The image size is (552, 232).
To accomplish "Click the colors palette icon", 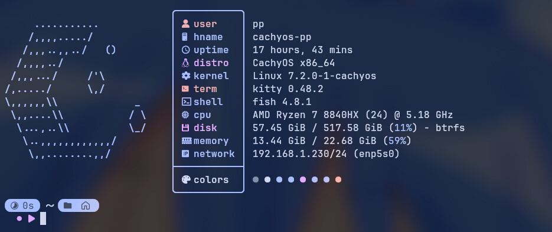I will tap(186, 179).
